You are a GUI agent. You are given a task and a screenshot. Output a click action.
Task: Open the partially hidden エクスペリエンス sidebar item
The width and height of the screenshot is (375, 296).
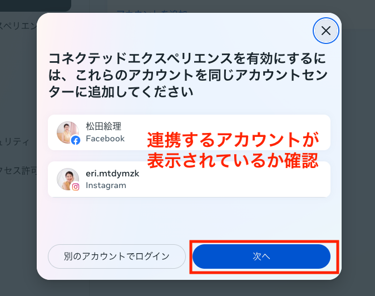18,26
